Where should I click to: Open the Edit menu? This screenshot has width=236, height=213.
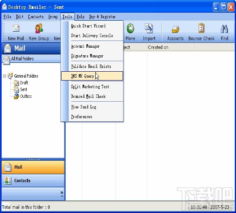(19, 16)
